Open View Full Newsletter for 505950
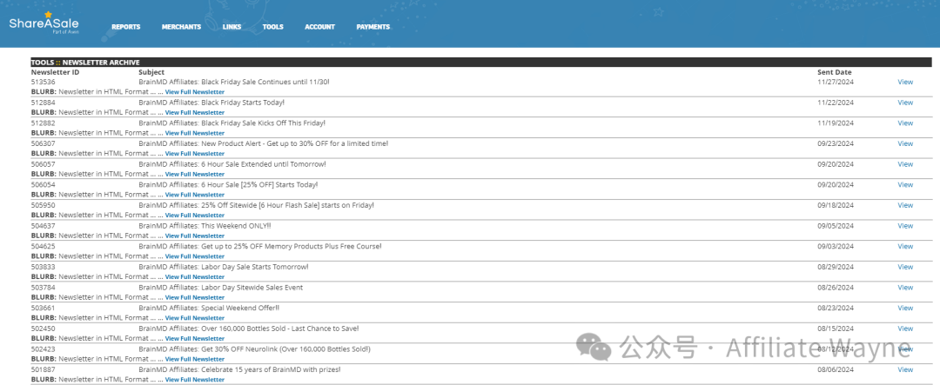Viewport: 940px width, 385px height. coord(195,216)
